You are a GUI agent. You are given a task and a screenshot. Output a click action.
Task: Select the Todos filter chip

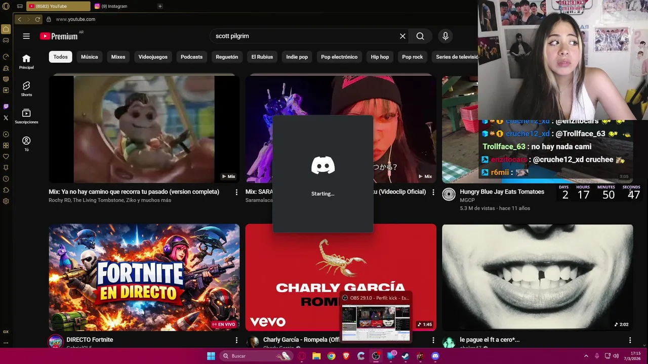click(x=61, y=57)
